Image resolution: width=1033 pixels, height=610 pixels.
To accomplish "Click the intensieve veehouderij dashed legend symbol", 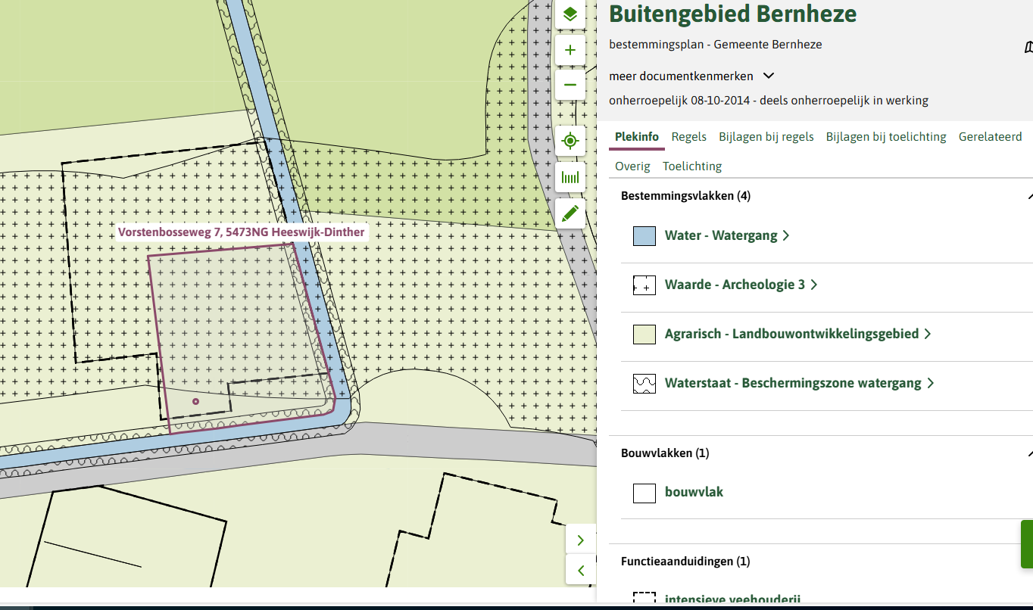I will (644, 598).
